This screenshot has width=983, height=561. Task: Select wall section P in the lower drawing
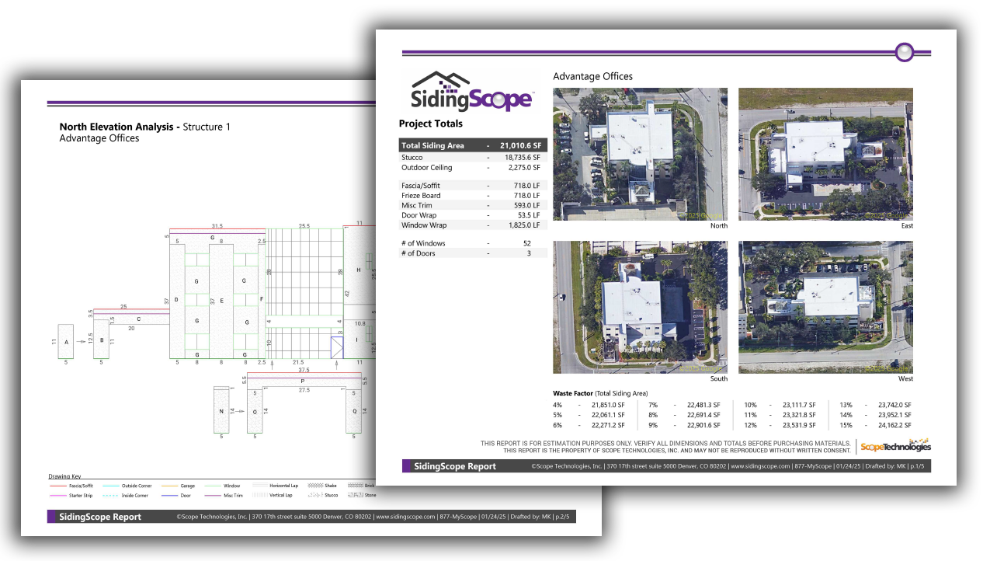(304, 382)
